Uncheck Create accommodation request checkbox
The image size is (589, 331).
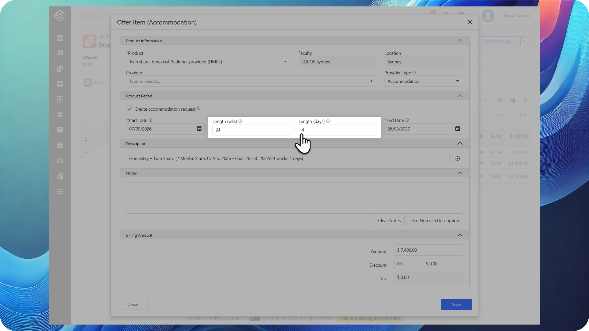point(129,109)
